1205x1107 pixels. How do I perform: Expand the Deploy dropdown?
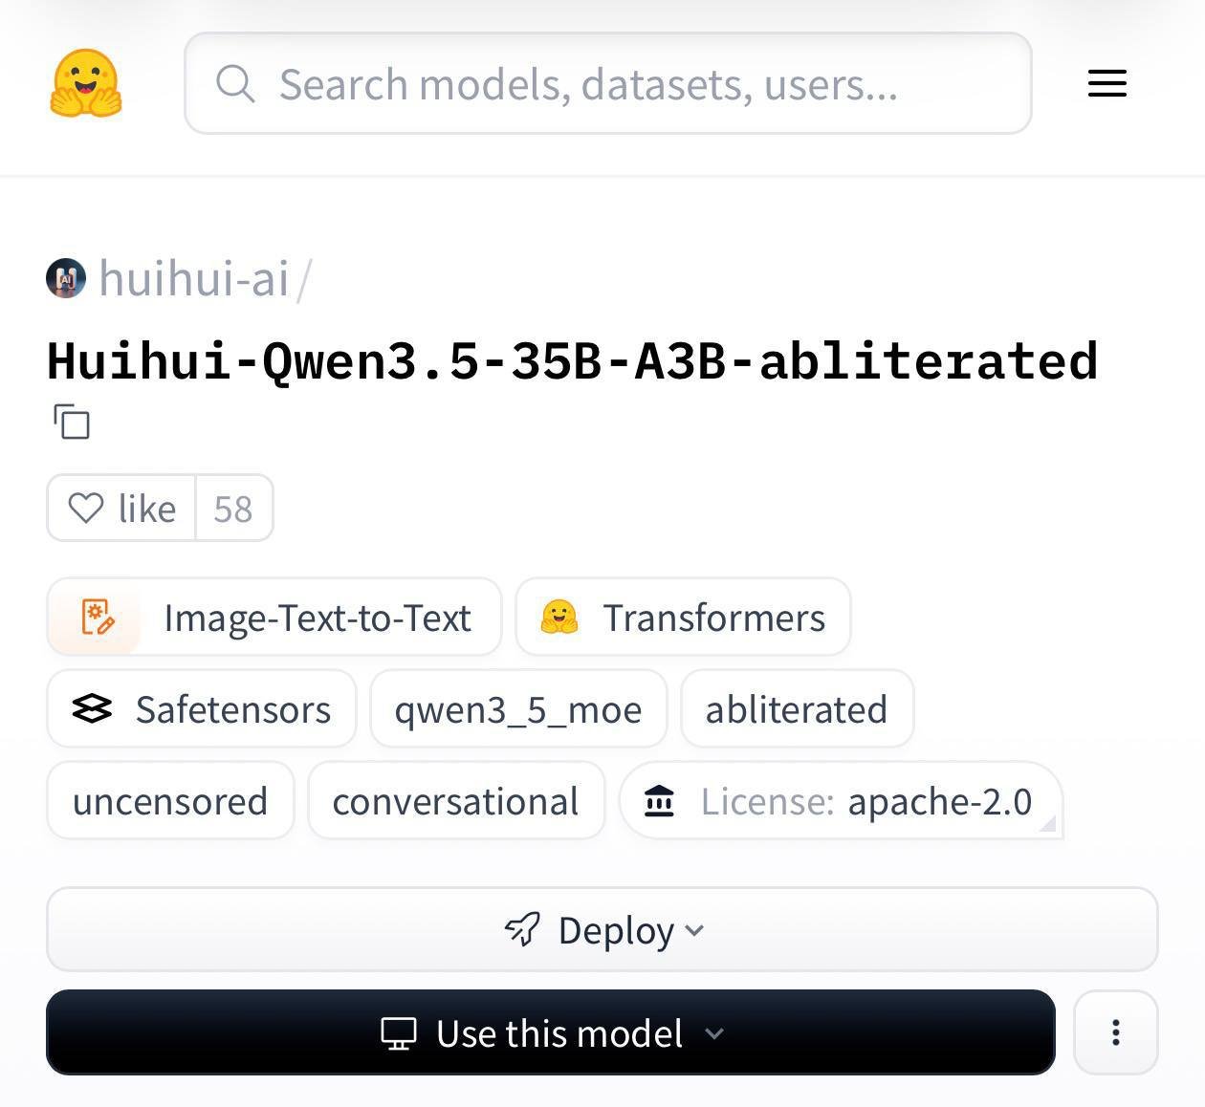695,930
